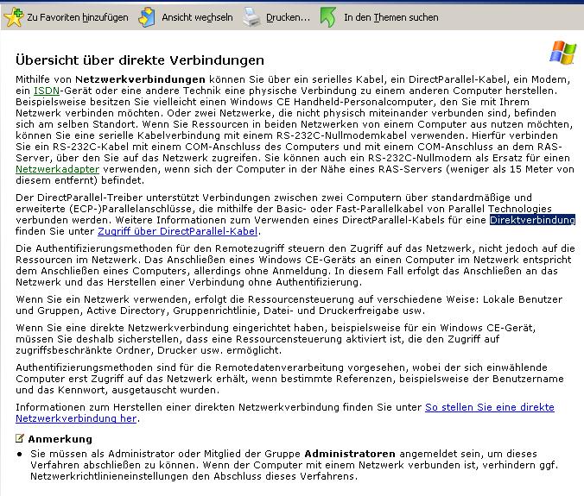Click the text Lokale Benutzer
Screen dimensions: 584x496
tap(523, 299)
